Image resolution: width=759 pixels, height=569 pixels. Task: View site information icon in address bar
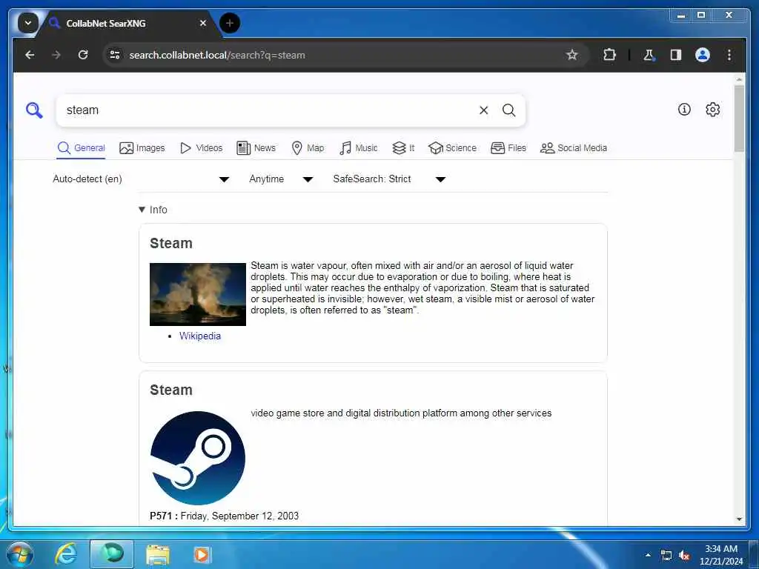click(x=115, y=55)
